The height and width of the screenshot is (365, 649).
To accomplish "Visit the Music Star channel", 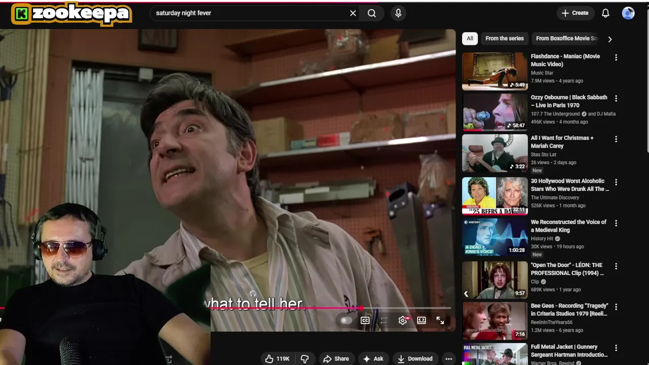I will (x=542, y=73).
